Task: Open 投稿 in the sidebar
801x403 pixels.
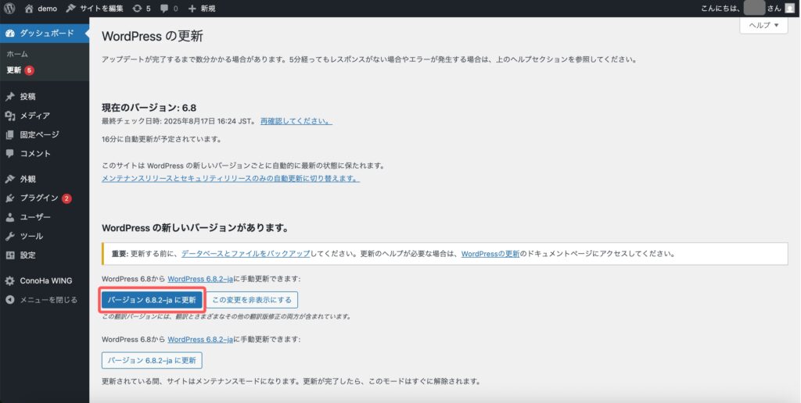Action: pyautogui.click(x=27, y=97)
